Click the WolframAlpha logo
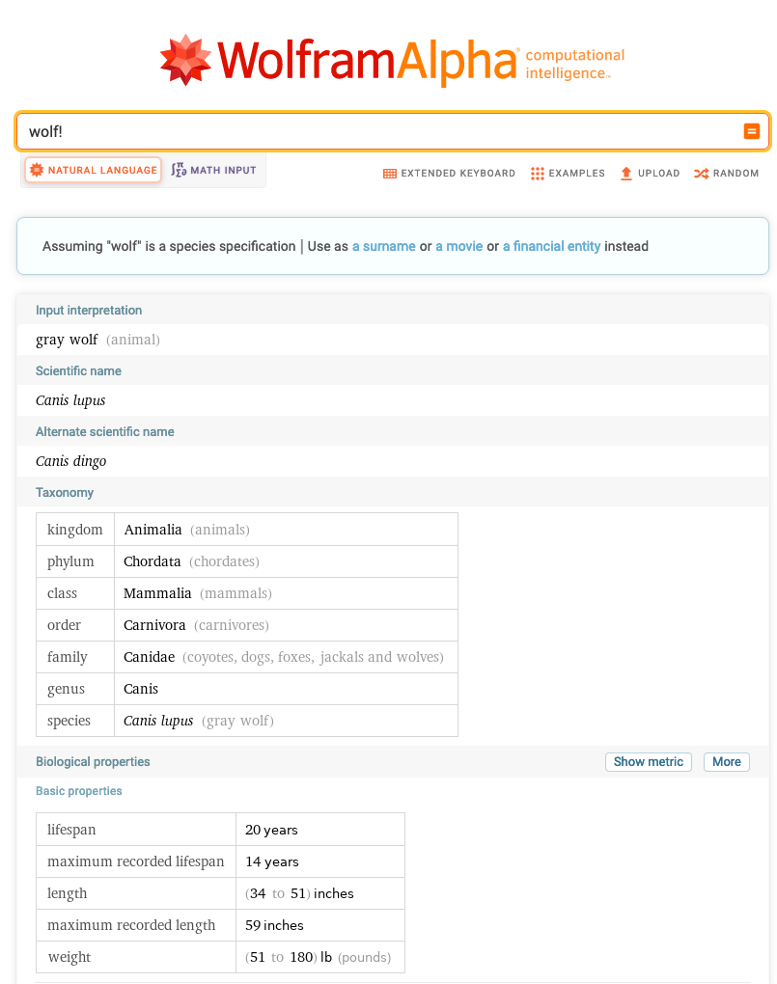Viewport: 777px width, 984px height. tap(391, 60)
